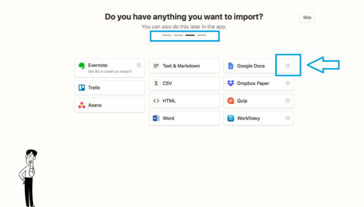Click the Dropbox Paper import icon
Viewport: 364px width, 207px height.
coord(230,83)
